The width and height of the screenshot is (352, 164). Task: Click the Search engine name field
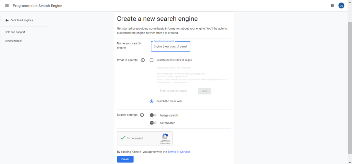[x=170, y=46]
